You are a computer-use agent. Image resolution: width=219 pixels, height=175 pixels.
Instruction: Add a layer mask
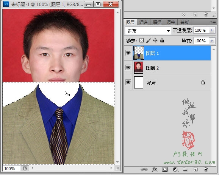pos(165,169)
